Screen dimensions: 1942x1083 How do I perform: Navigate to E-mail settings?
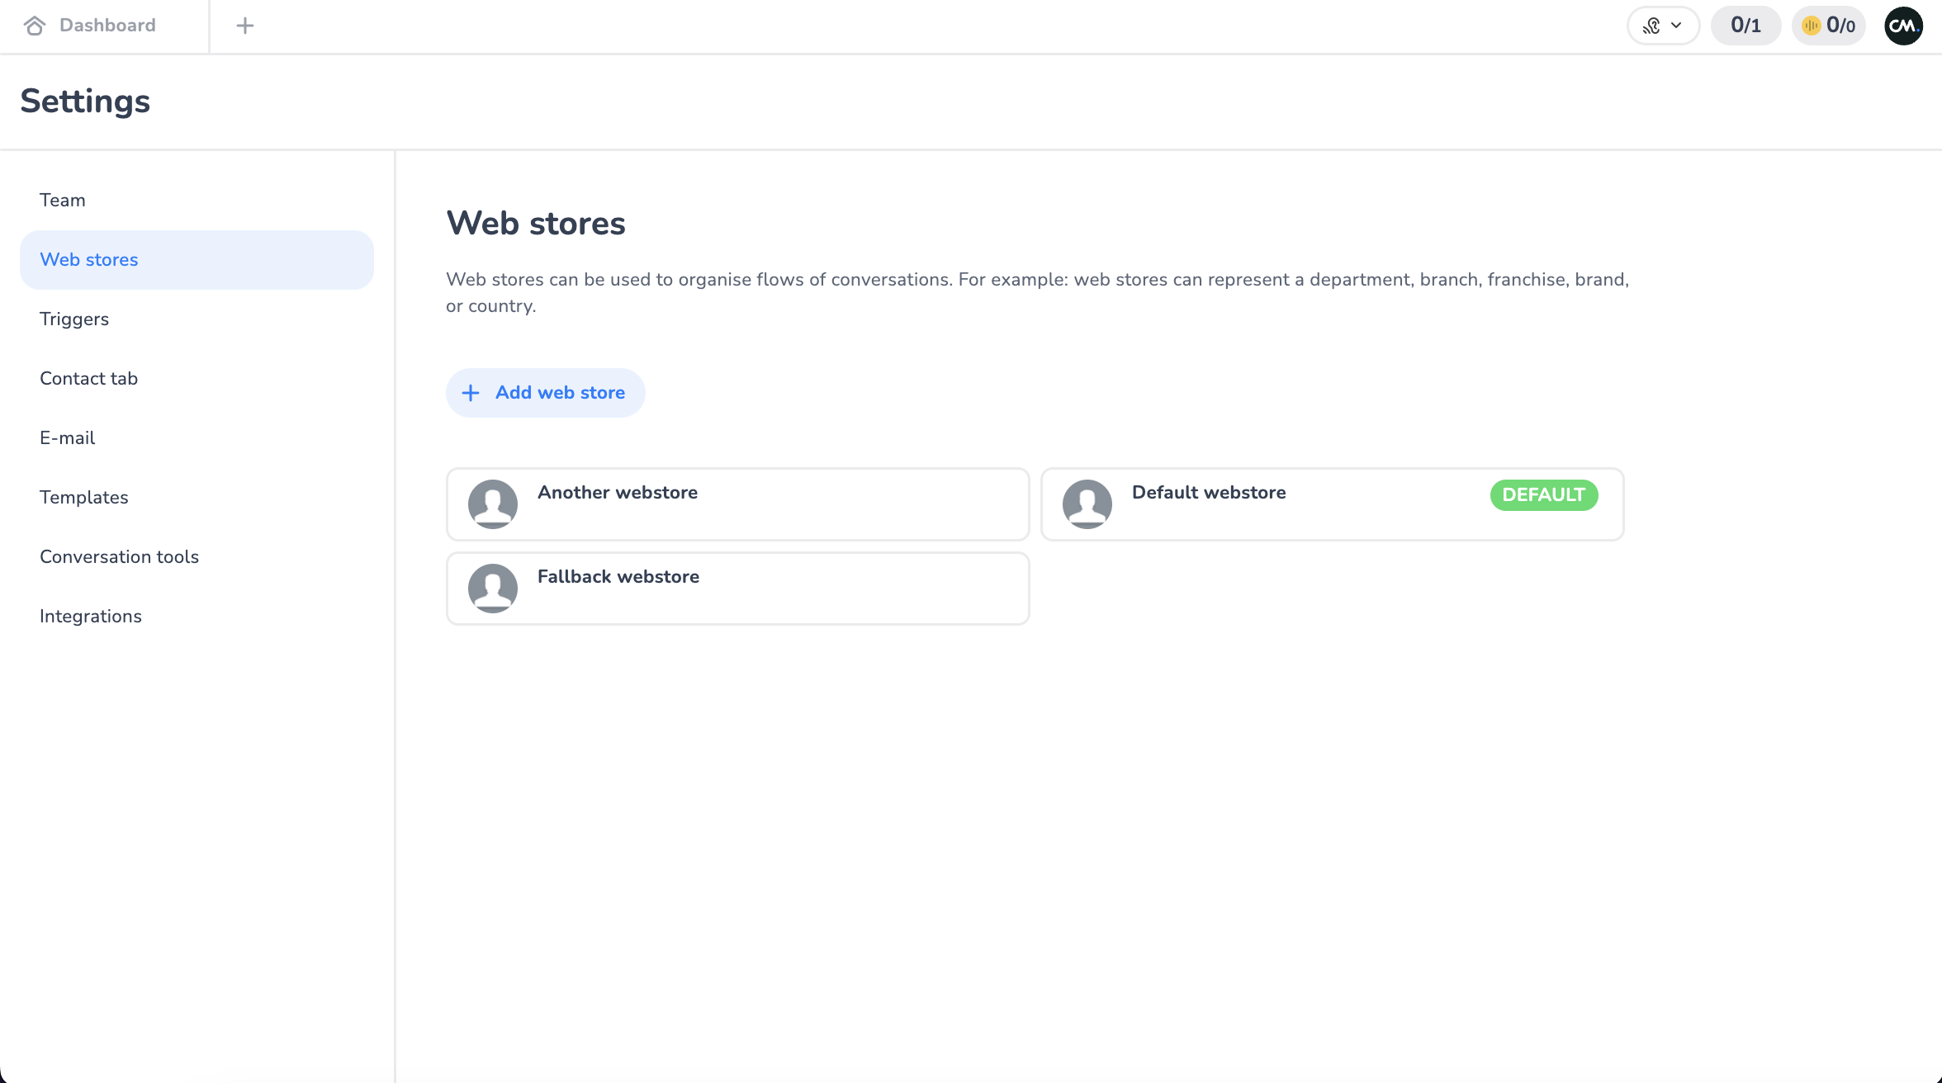click(68, 438)
